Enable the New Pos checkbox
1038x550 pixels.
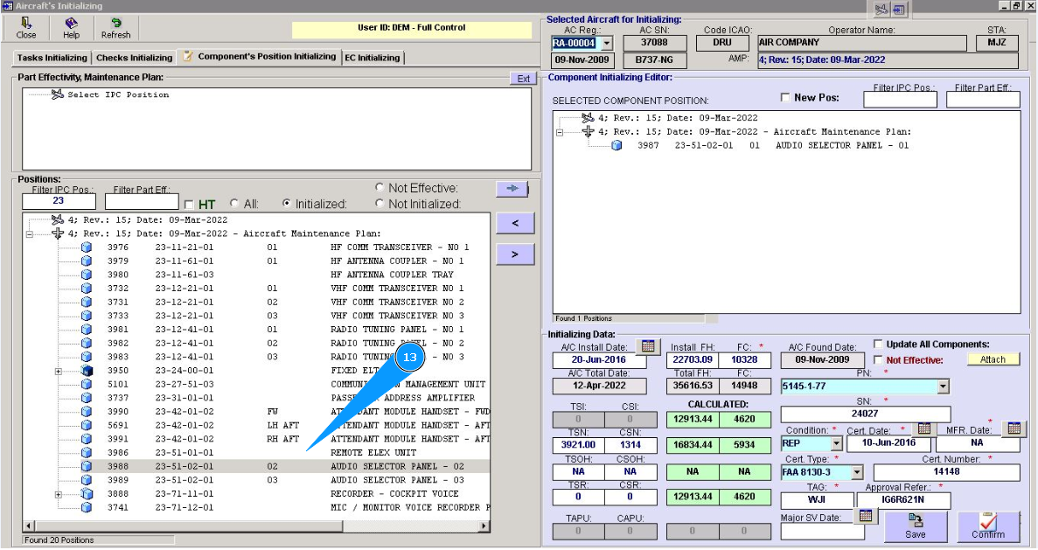[x=784, y=98]
